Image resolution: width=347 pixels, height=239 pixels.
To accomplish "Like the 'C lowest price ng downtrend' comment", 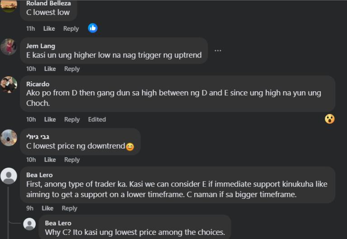I will [x=50, y=159].
